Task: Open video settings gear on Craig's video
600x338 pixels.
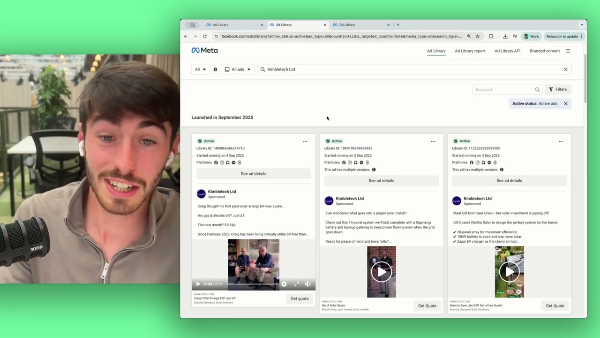Action: 284,284
